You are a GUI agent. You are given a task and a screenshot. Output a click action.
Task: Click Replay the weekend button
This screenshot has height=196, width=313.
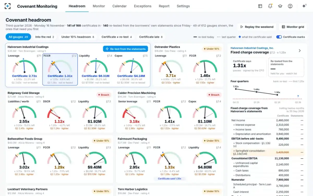tap(257, 27)
